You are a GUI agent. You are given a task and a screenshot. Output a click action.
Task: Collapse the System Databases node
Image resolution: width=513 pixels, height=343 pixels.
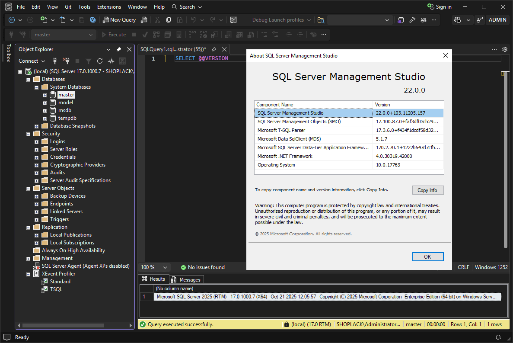point(36,87)
